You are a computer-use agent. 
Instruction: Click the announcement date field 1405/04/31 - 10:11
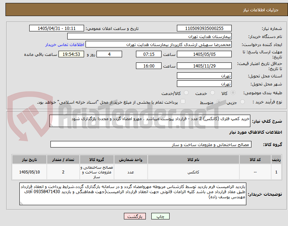(57, 28)
